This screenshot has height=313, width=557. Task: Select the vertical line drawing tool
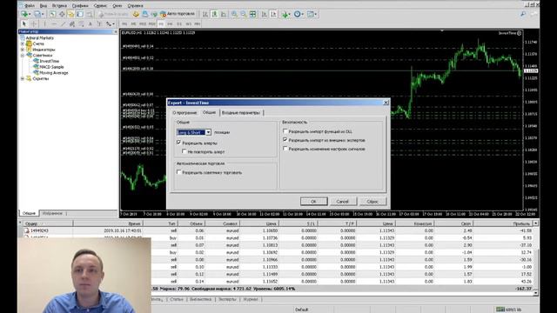tap(44, 23)
